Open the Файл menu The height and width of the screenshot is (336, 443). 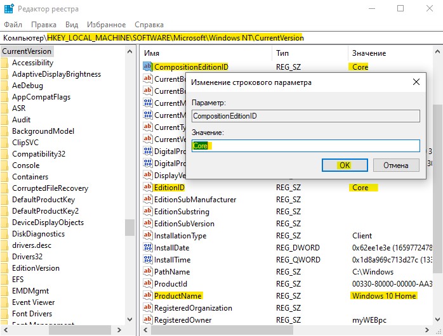click(13, 25)
